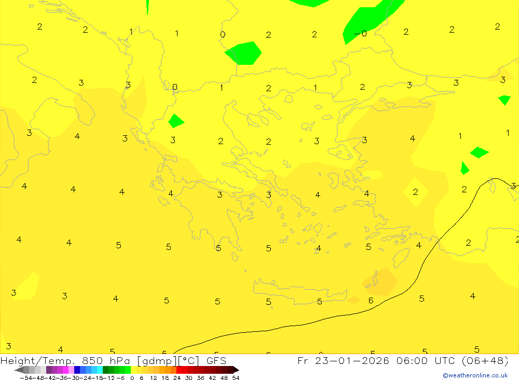Click the '36' legend scale label

(200, 378)
